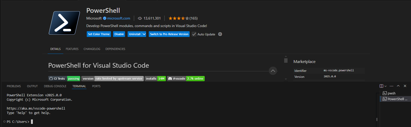Switch to the FEATURES tab

point(72,49)
